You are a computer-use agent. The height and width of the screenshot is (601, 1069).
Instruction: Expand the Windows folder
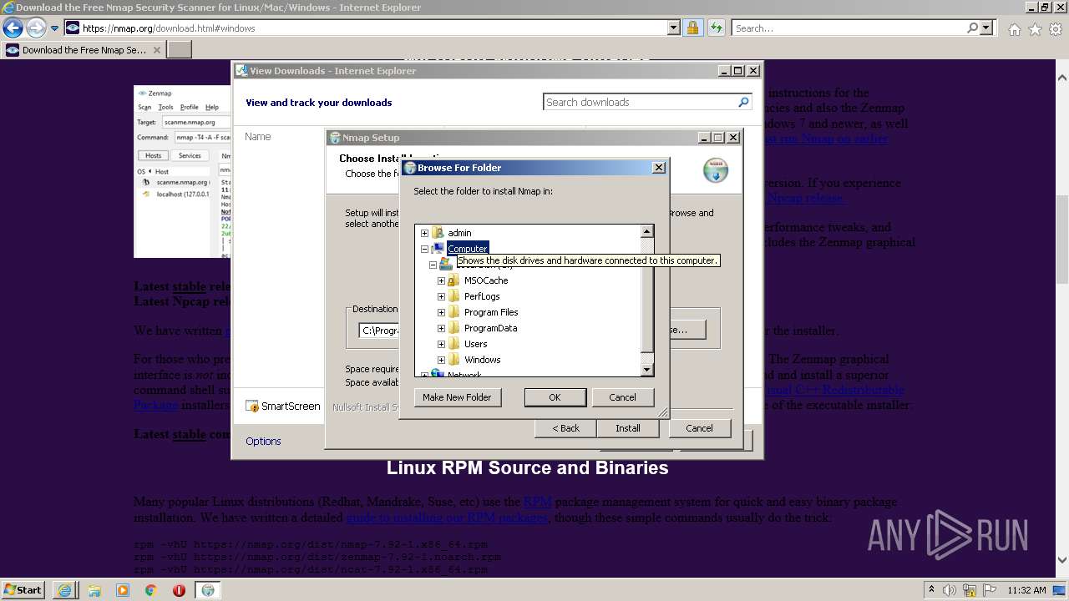[441, 360]
